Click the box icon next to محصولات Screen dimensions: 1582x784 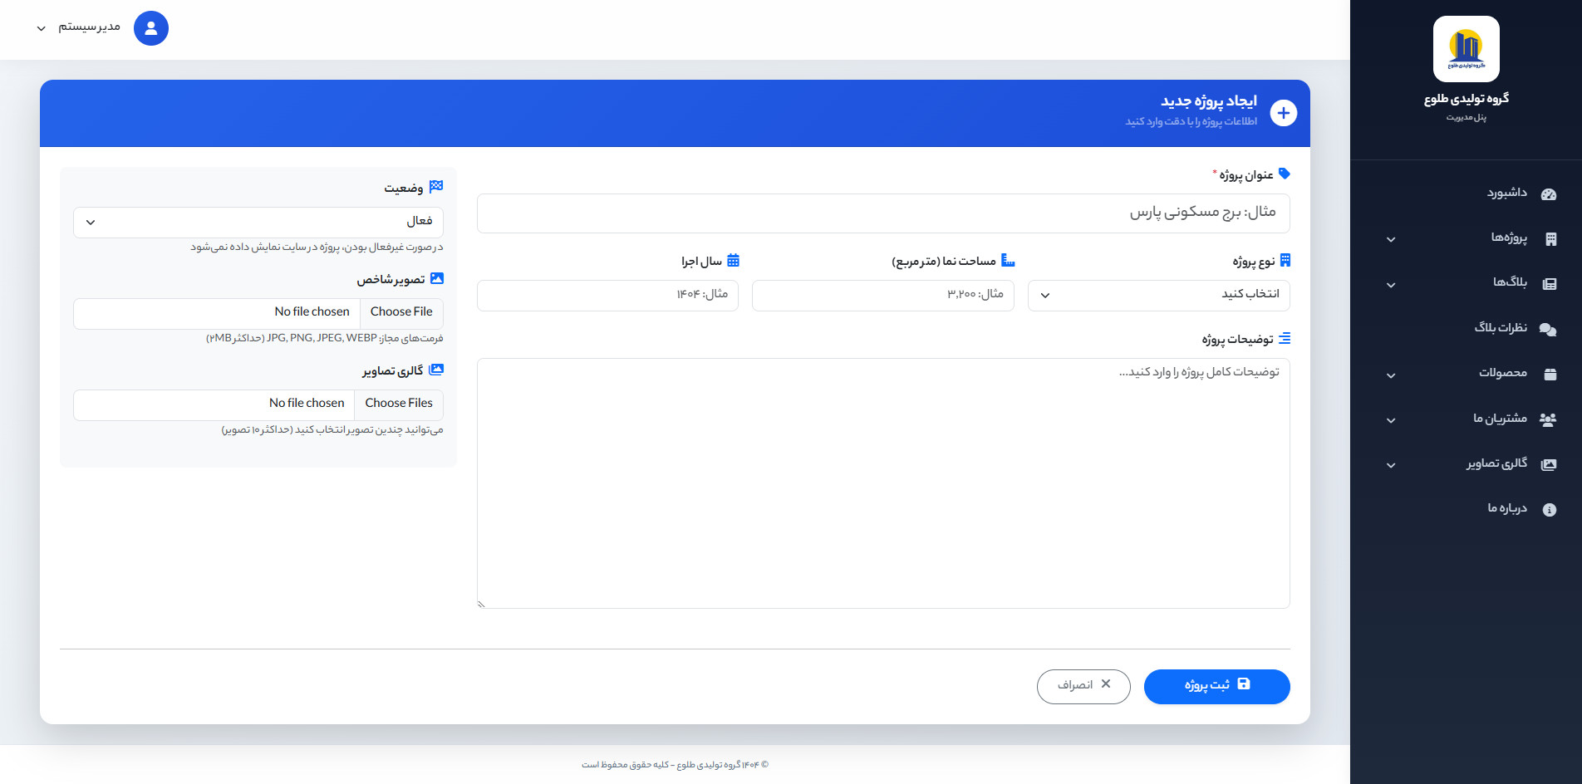click(x=1550, y=375)
